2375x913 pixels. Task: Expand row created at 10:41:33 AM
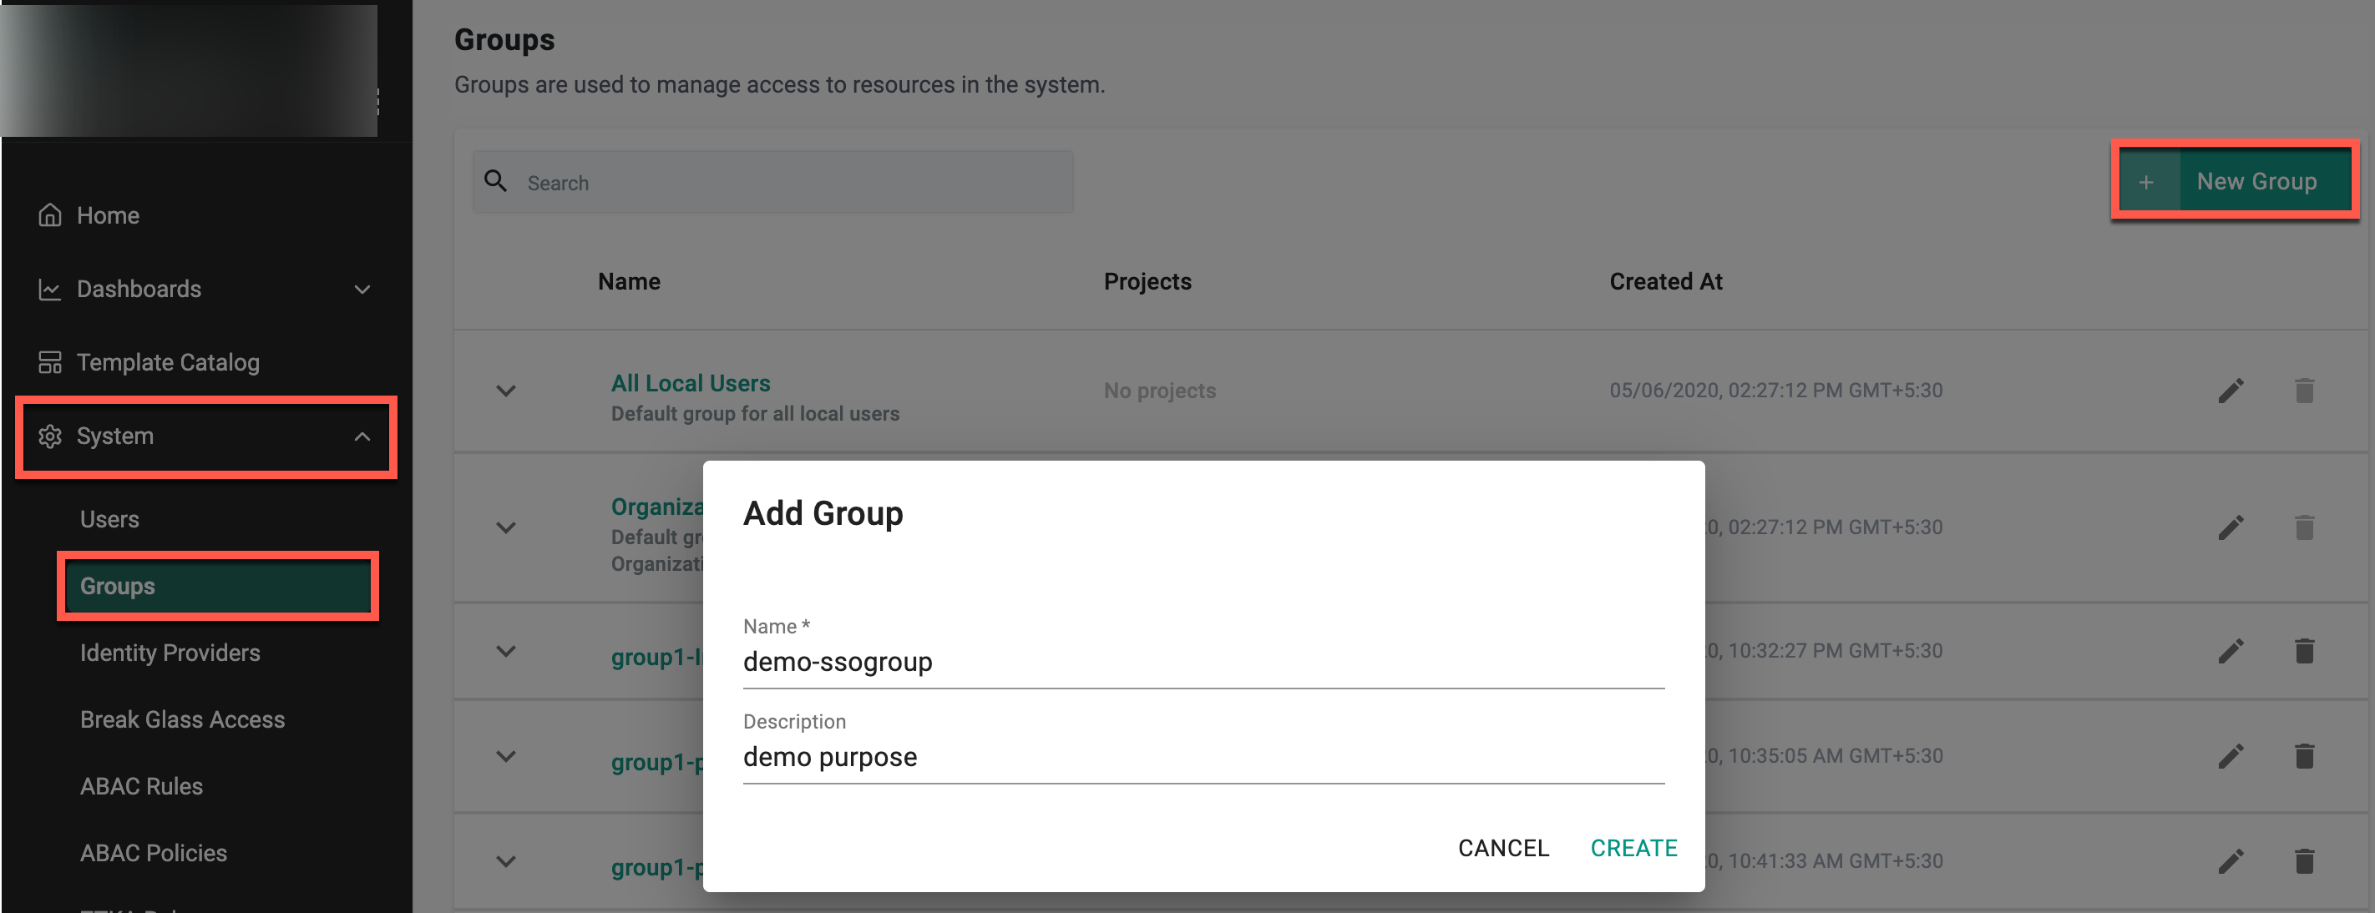click(506, 861)
